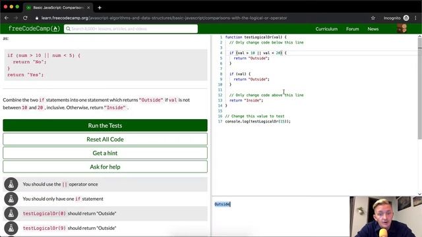Screen dimensions: 422x237
Task: Click line 1 function declaration
Action: click(x=256, y=37)
